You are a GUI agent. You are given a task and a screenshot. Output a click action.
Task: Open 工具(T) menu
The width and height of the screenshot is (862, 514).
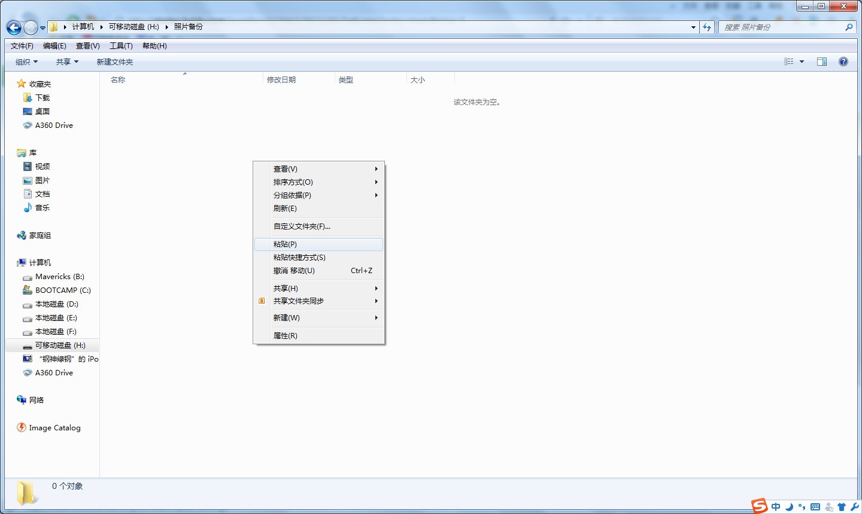tap(121, 46)
